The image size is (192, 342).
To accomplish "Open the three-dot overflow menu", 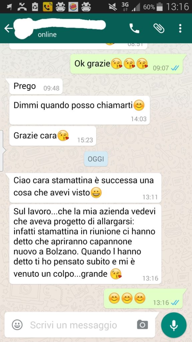I will pos(180,28).
